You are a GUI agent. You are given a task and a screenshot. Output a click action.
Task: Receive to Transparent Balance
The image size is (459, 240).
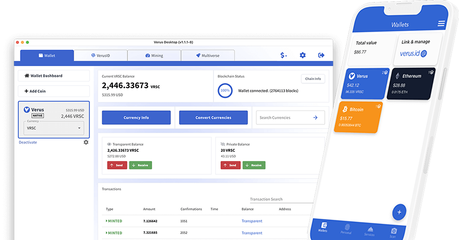(x=140, y=165)
